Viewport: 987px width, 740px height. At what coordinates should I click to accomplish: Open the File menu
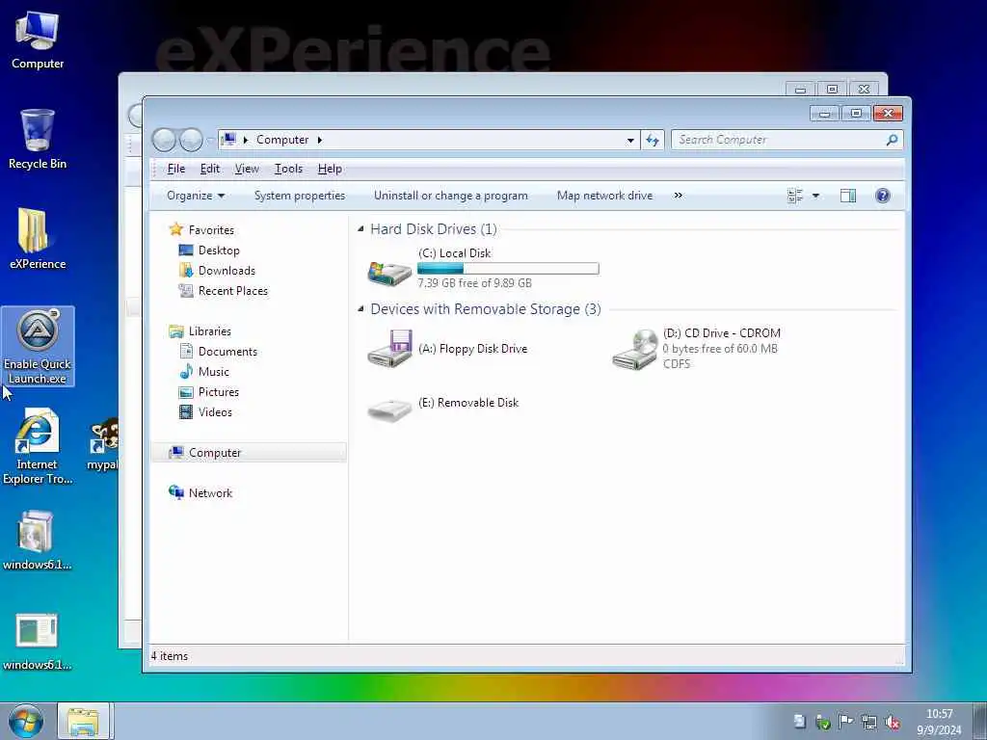(x=176, y=169)
